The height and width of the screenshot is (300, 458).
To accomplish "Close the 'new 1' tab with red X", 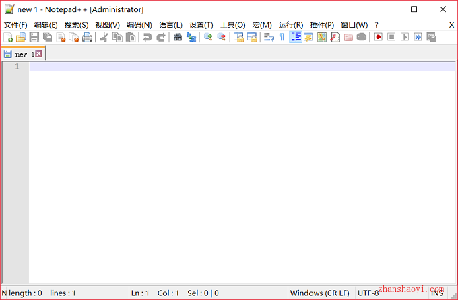I will click(x=38, y=54).
